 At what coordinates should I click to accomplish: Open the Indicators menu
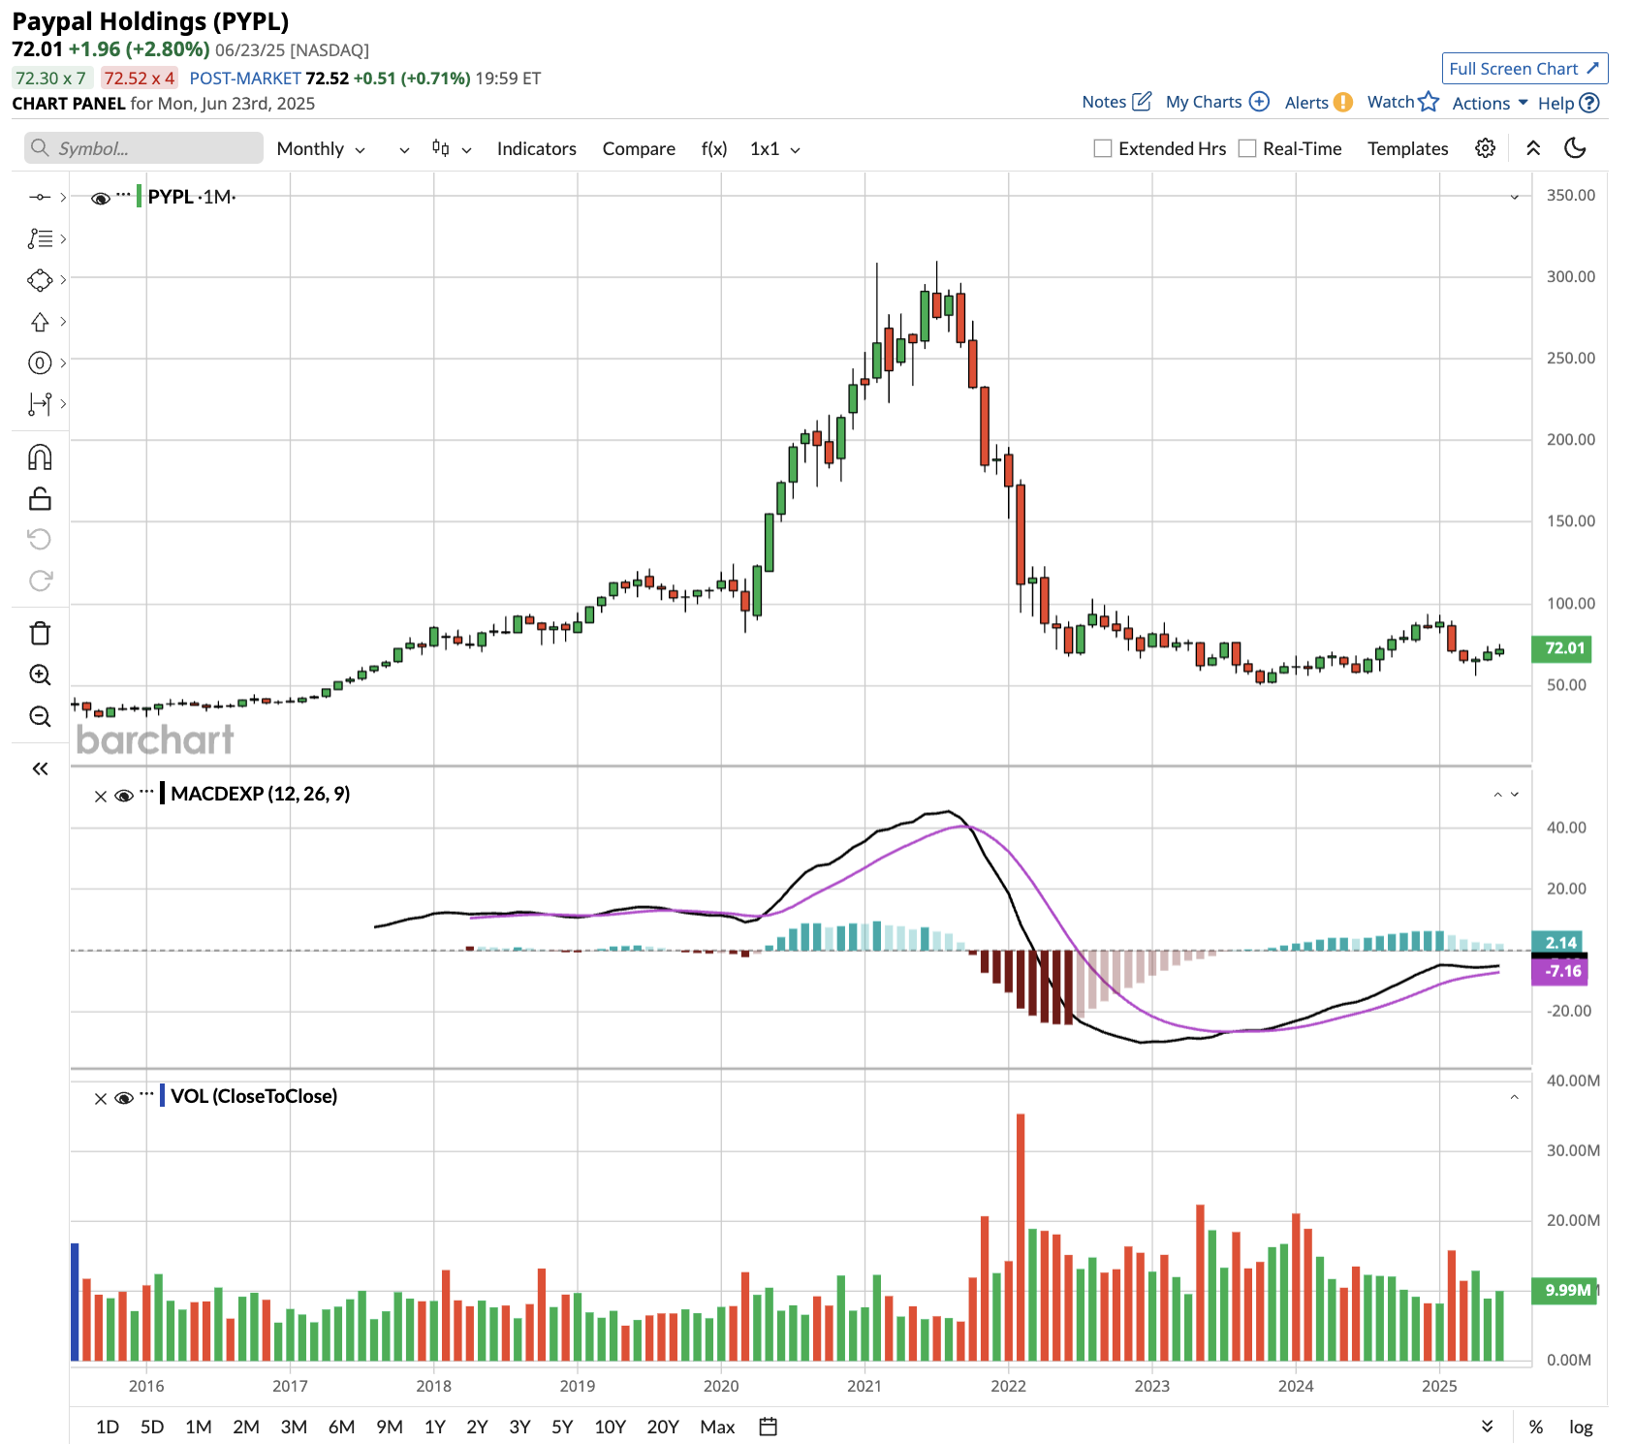(536, 148)
